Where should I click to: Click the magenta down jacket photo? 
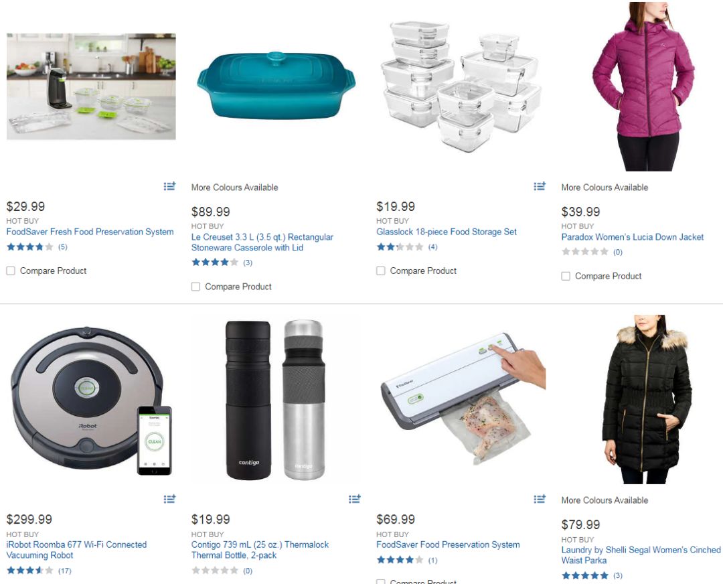coord(643,86)
